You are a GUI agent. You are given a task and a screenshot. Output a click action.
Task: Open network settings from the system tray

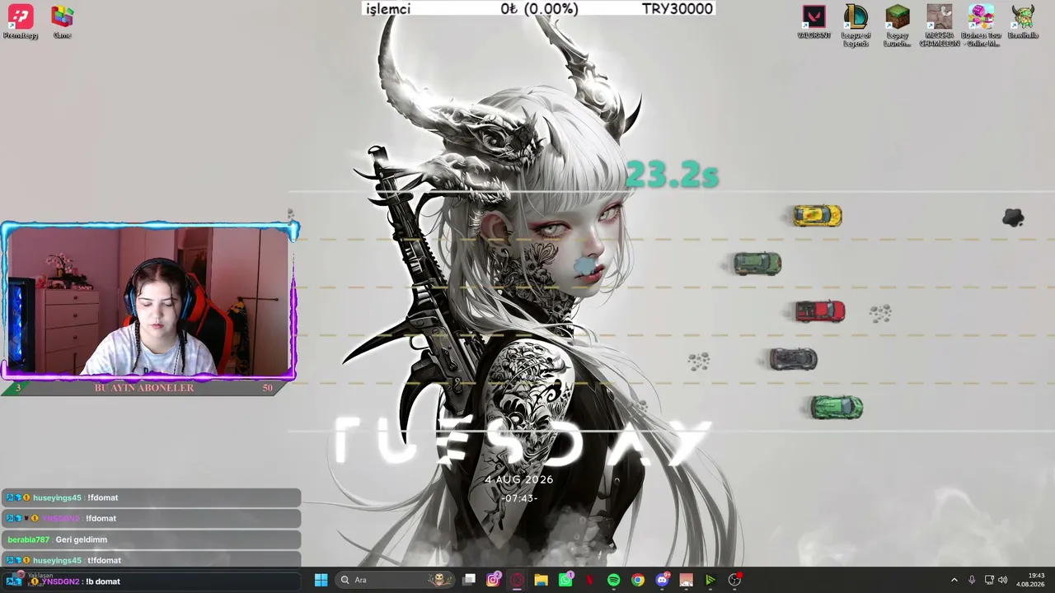(x=989, y=580)
